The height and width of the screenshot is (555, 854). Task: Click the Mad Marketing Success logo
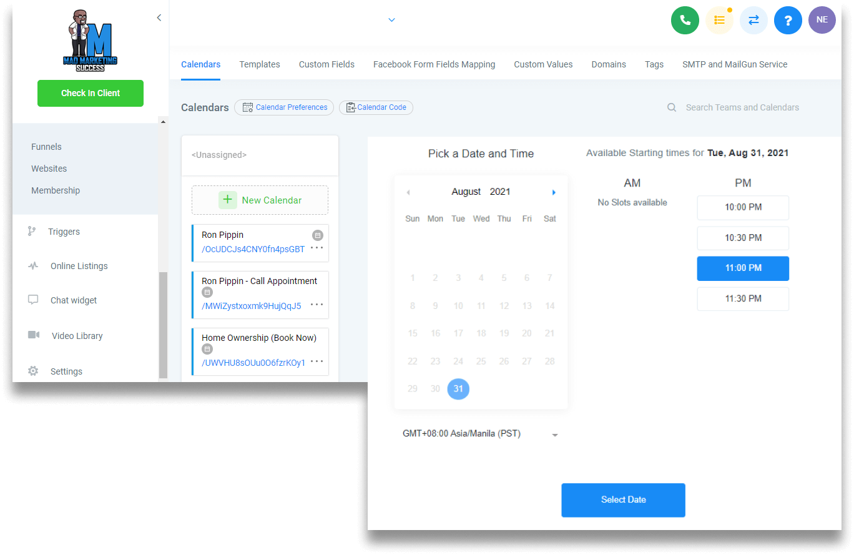(92, 40)
